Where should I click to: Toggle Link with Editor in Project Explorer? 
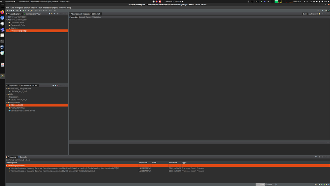click(52, 14)
